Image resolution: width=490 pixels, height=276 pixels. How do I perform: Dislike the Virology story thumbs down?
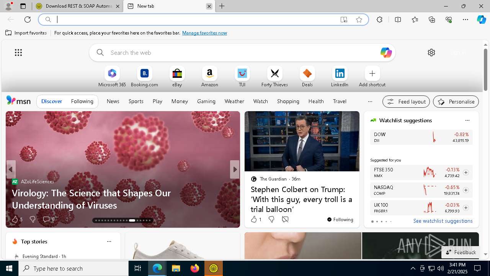click(33, 219)
